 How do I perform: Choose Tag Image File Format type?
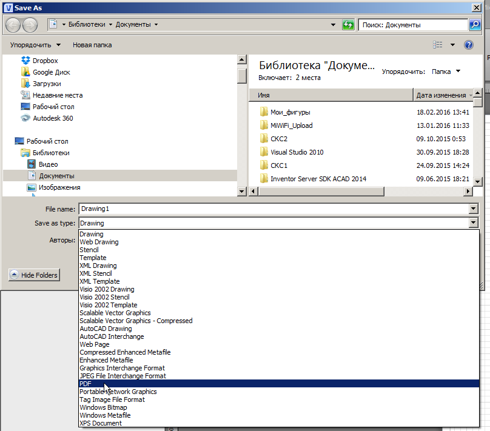pyautogui.click(x=279, y=399)
